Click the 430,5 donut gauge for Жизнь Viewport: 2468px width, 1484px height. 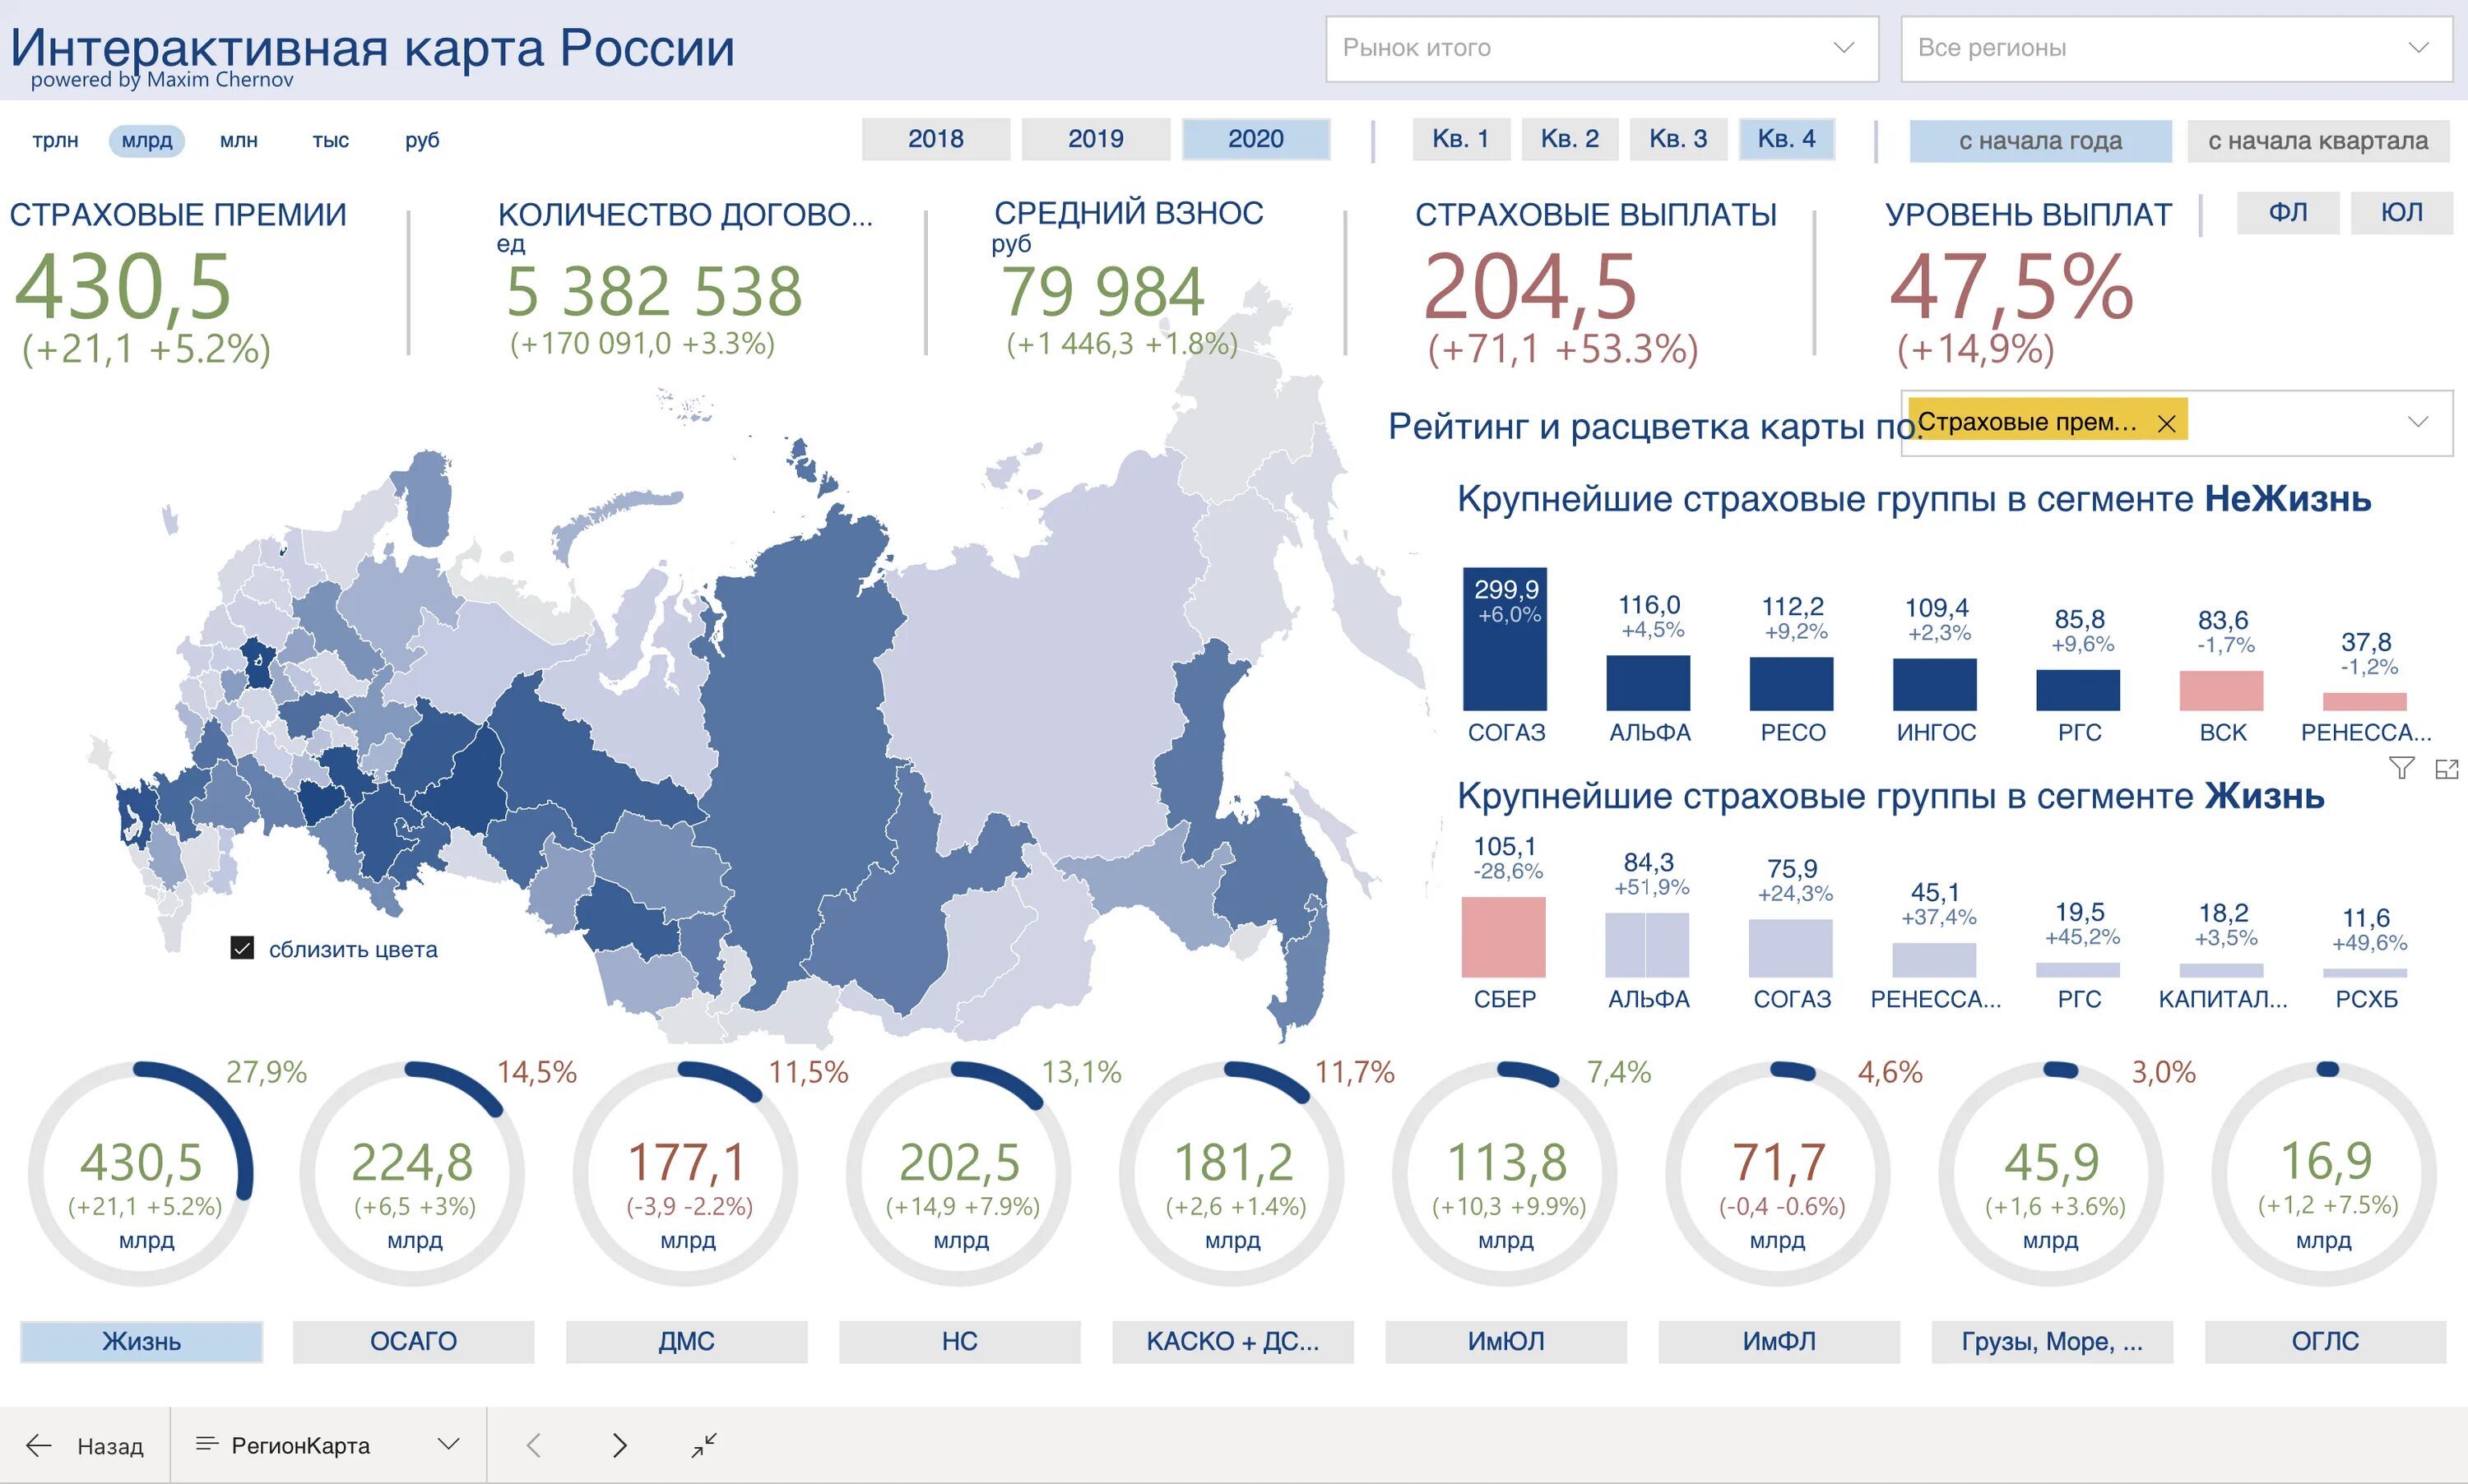tap(141, 1173)
